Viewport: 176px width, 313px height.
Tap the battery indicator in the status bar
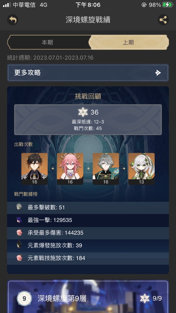tap(168, 5)
